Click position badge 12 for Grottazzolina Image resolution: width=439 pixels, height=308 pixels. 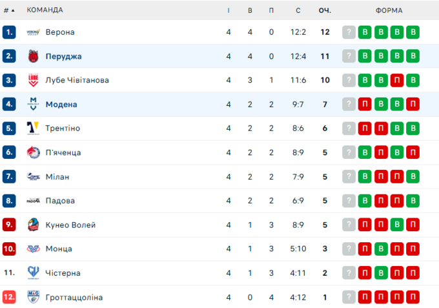point(9,297)
